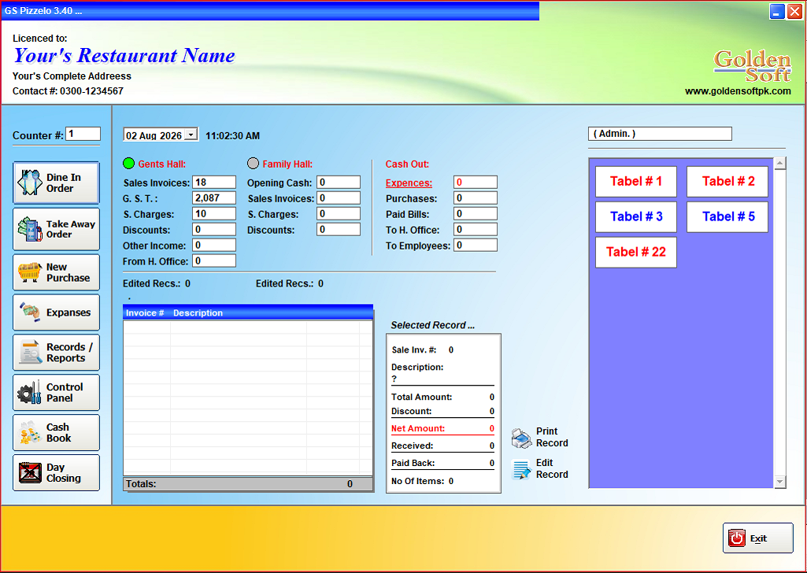The width and height of the screenshot is (807, 573).
Task: Open New Purchase entry
Action: [x=56, y=272]
